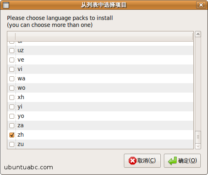The height and width of the screenshot is (175, 208).
Task: Close the dialog with the X button
Action: click(201, 5)
